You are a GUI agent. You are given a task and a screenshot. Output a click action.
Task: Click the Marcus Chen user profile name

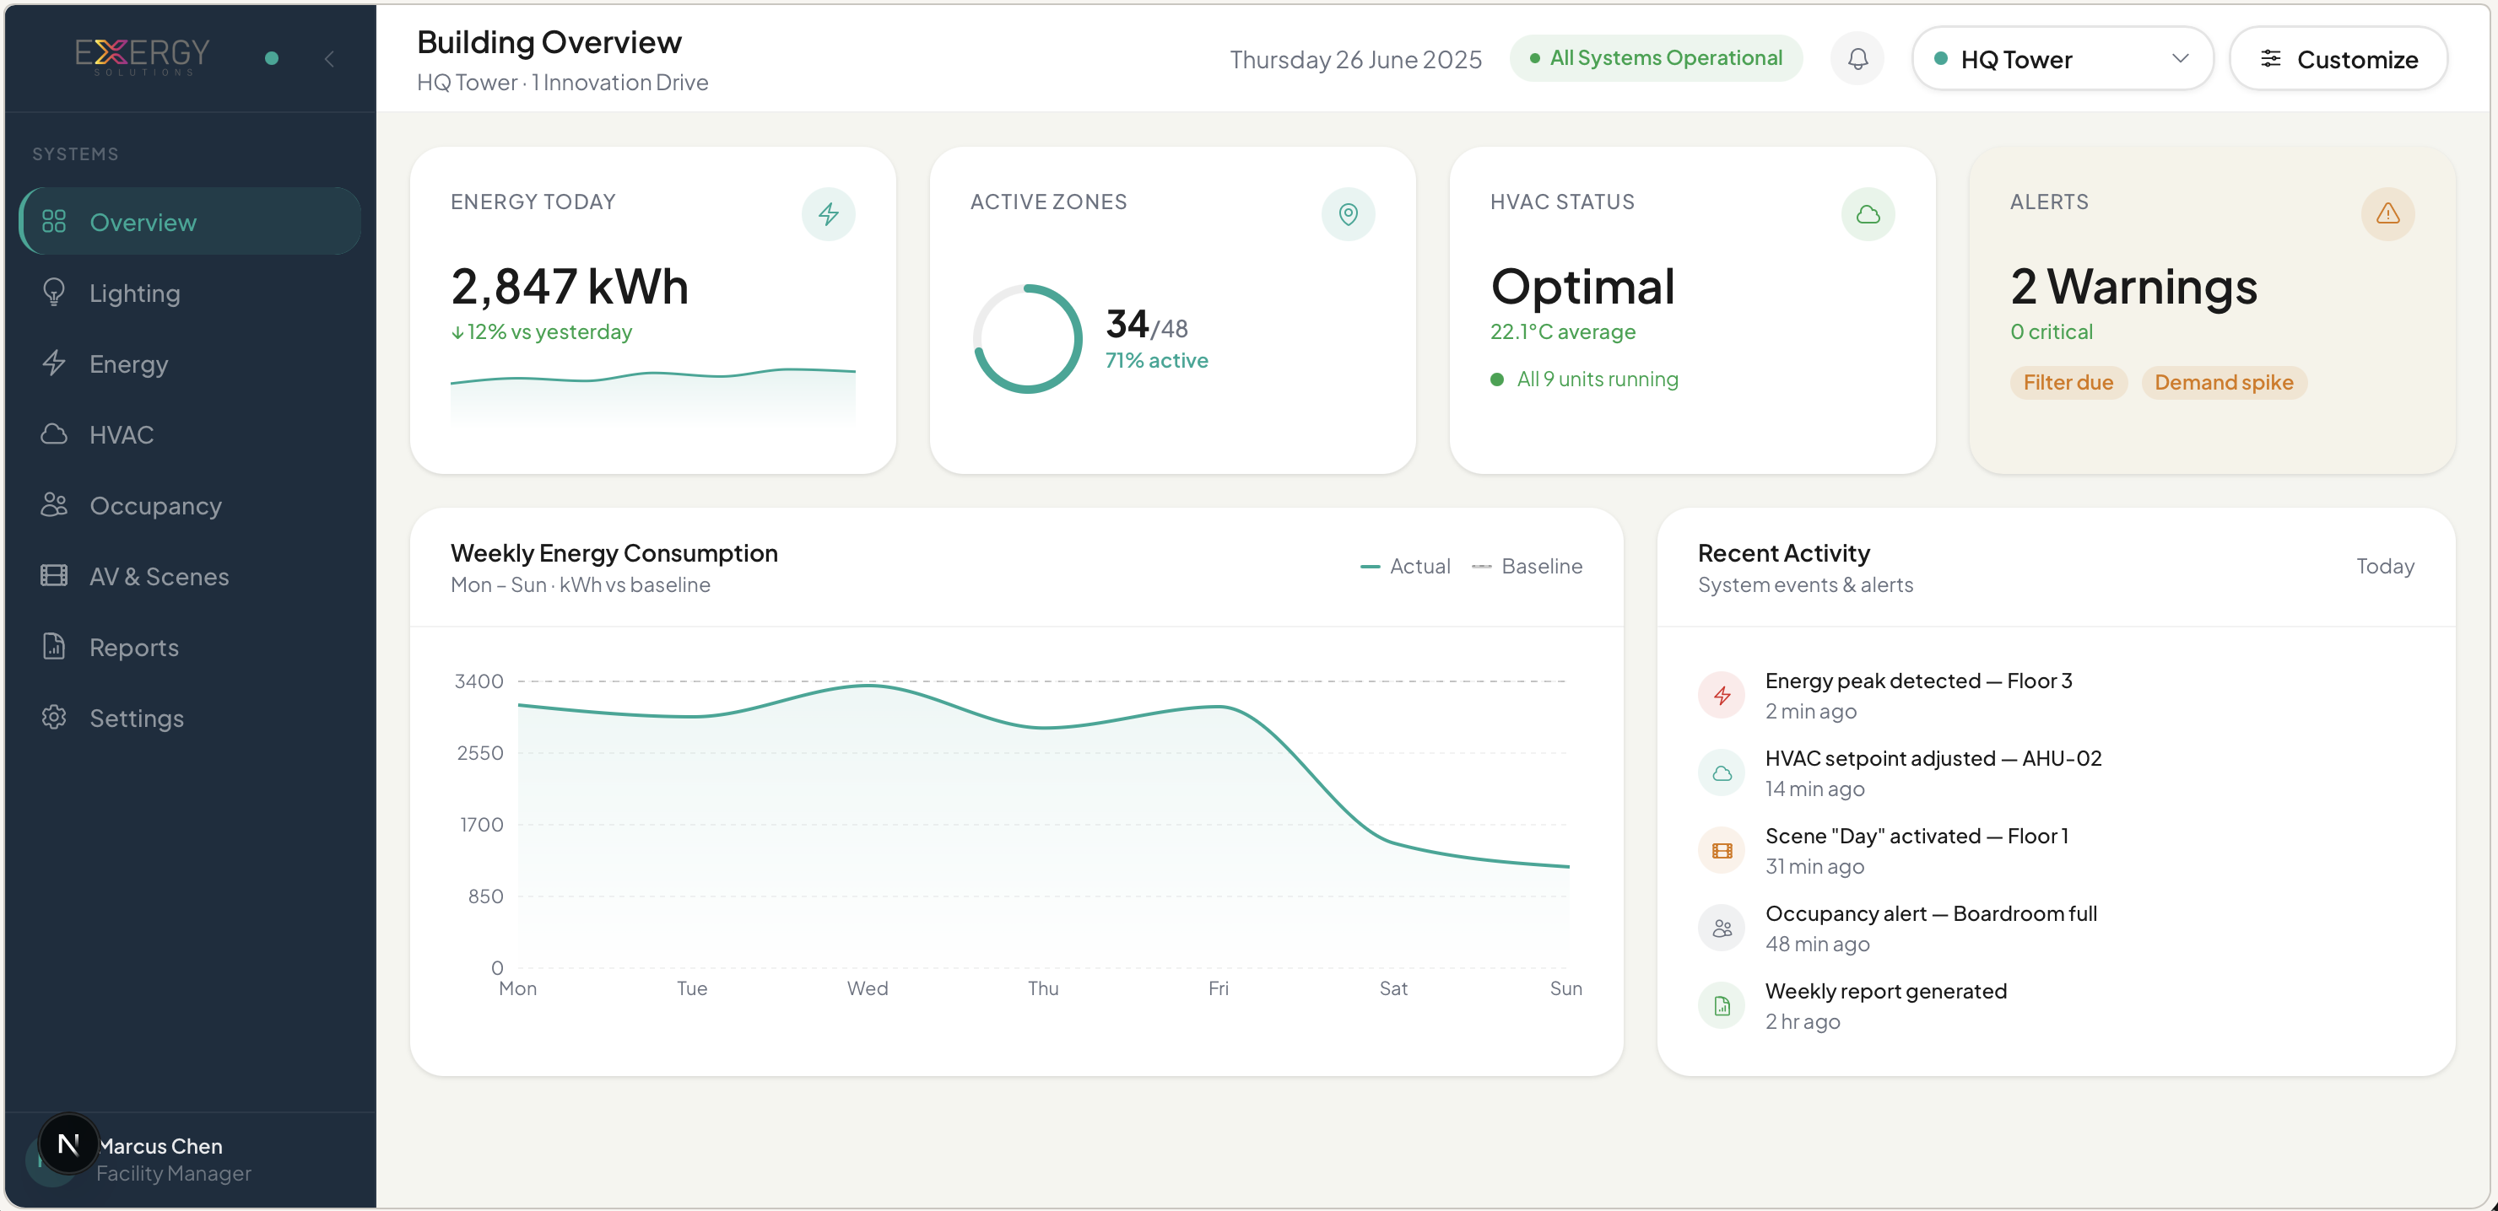point(160,1146)
